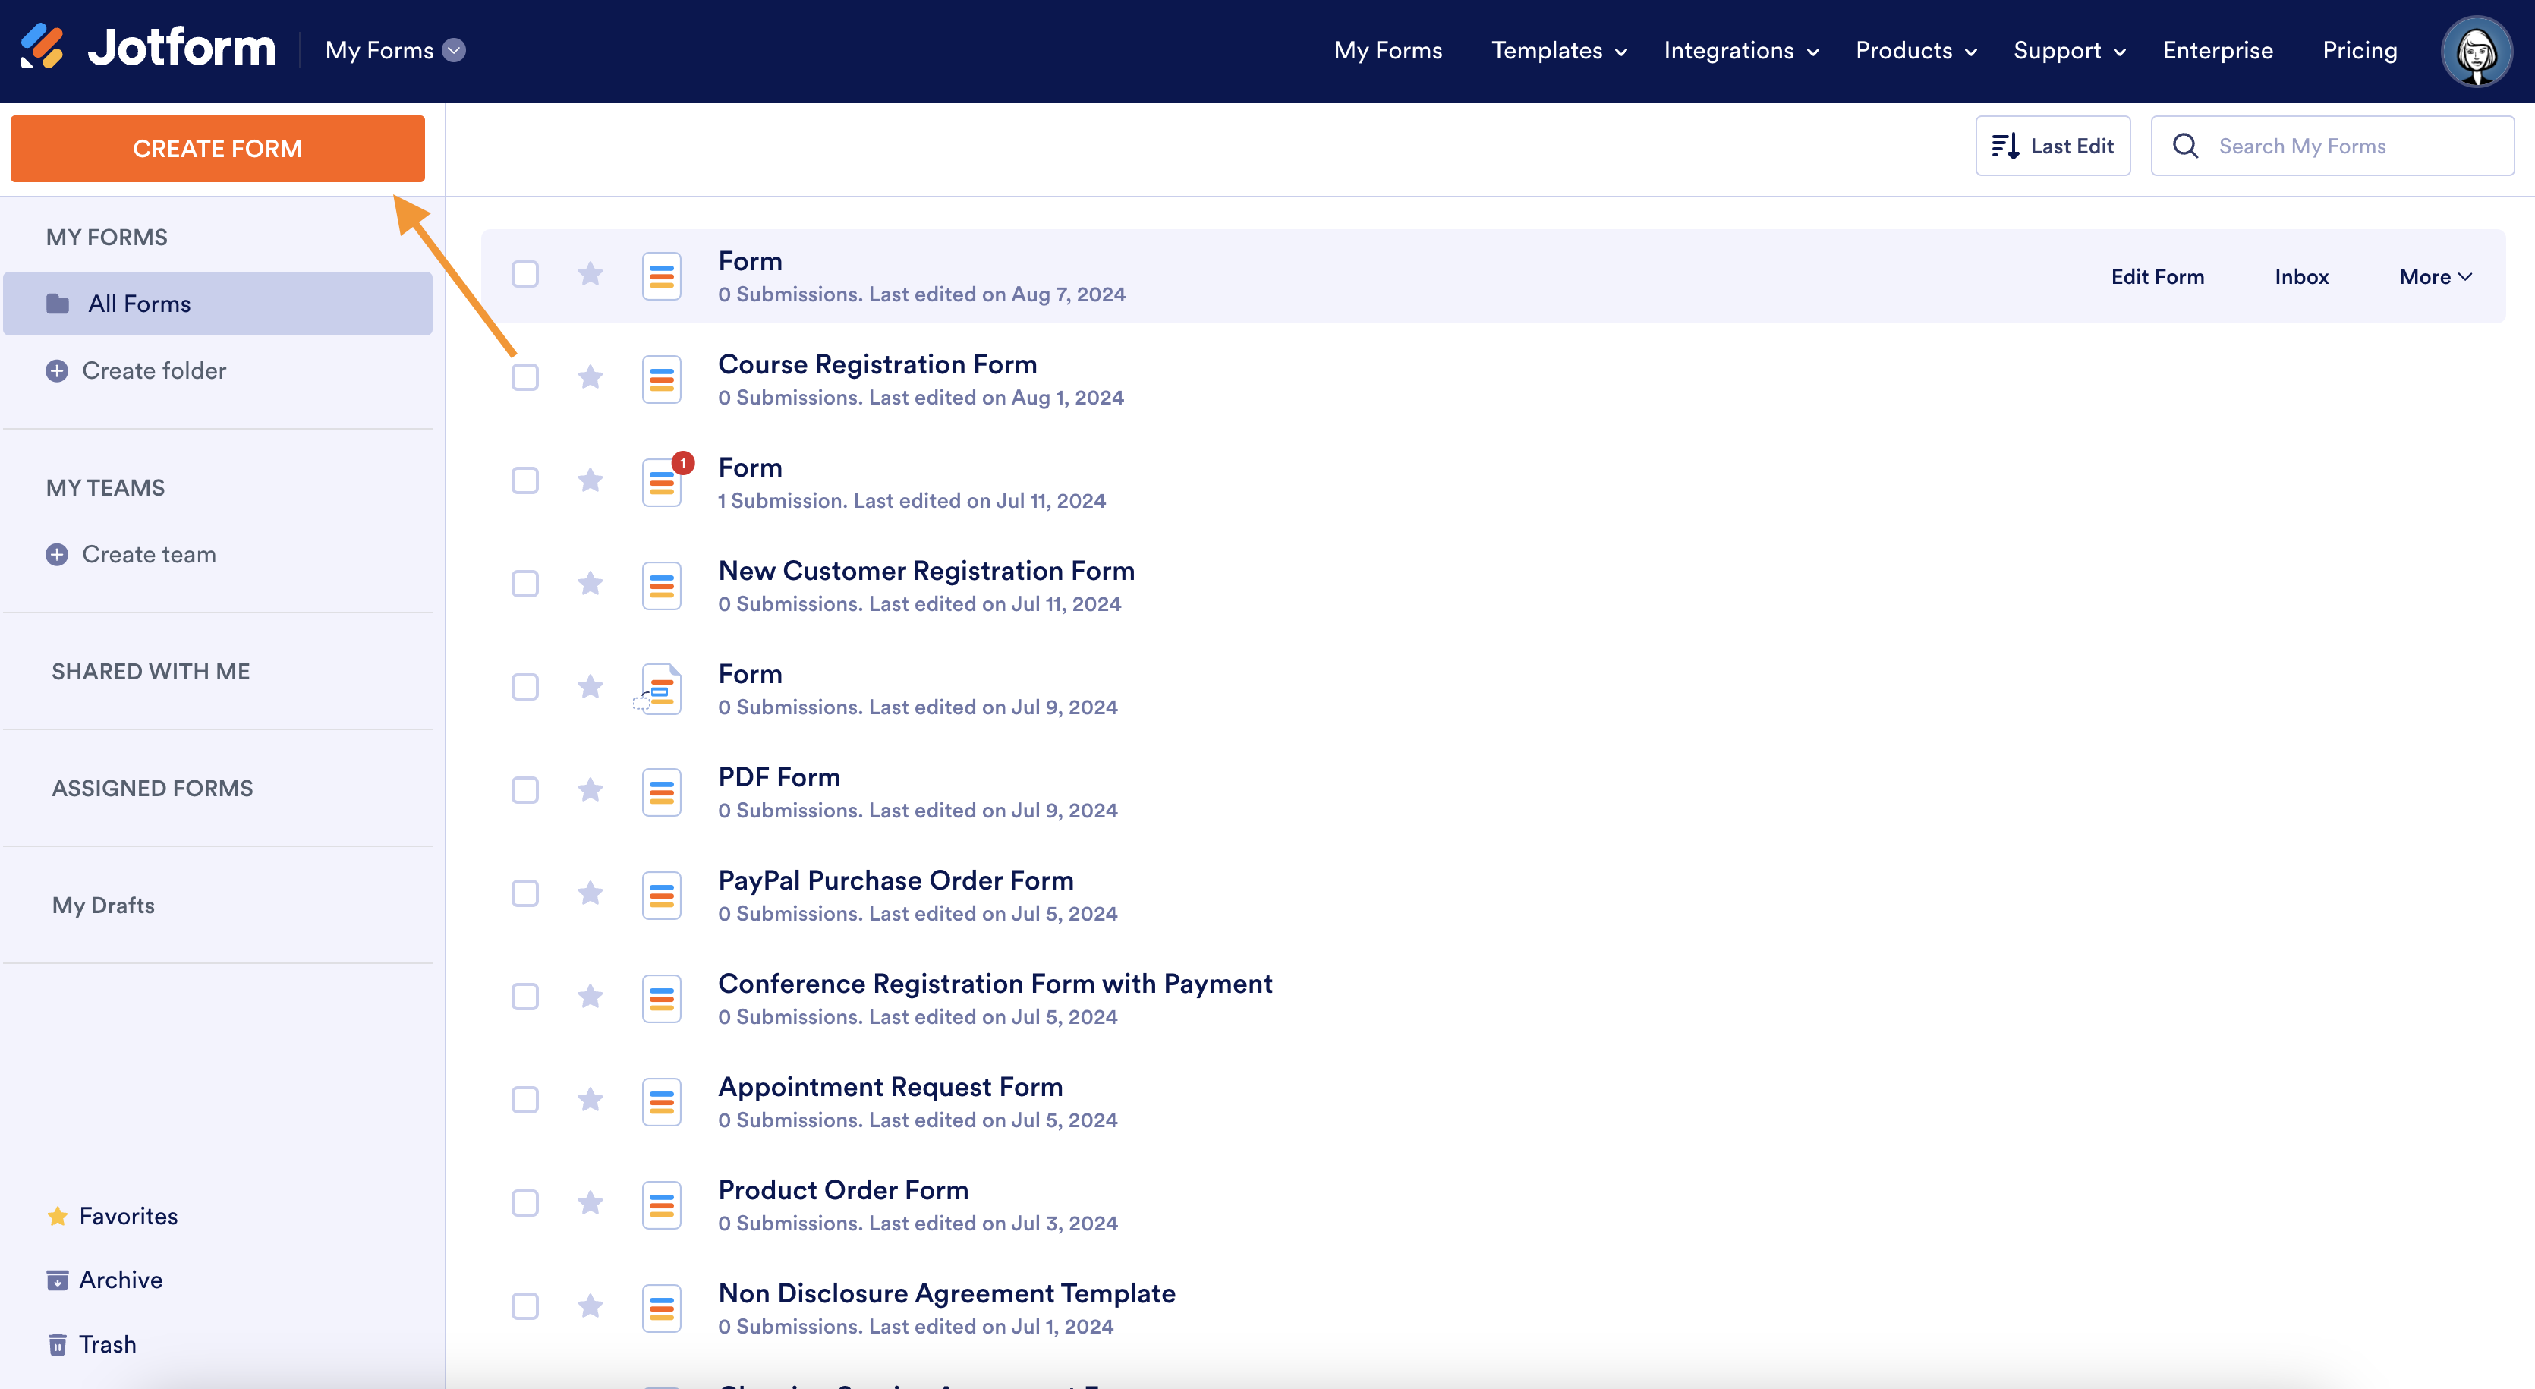Select All Forms in sidebar
Image resolution: width=2535 pixels, height=1389 pixels.
[139, 304]
